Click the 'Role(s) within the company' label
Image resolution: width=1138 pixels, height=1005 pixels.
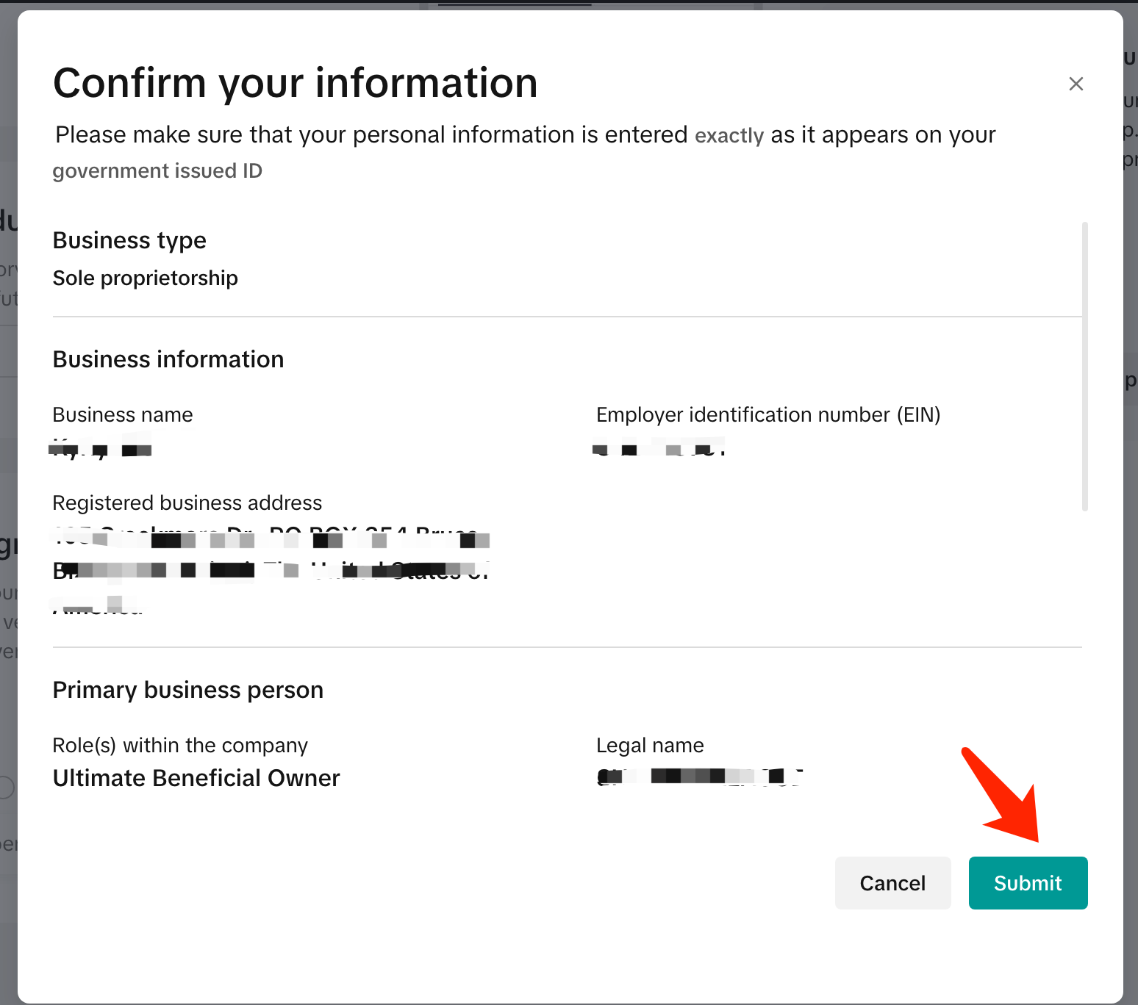[179, 746]
